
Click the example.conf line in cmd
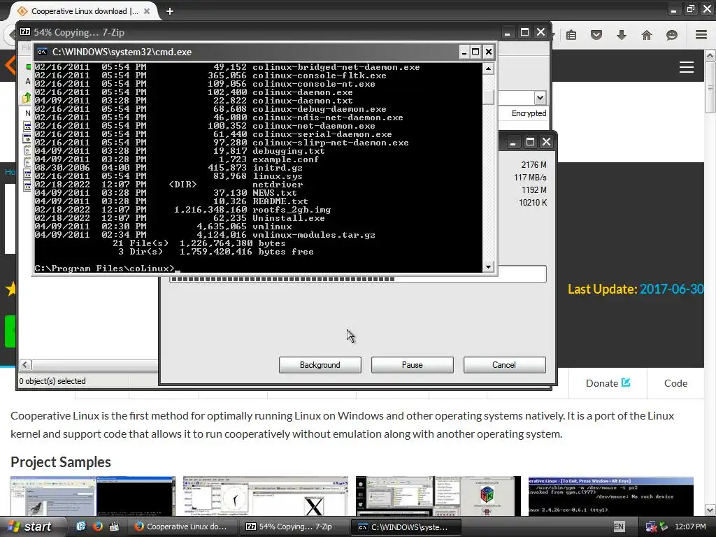pyautogui.click(x=177, y=159)
